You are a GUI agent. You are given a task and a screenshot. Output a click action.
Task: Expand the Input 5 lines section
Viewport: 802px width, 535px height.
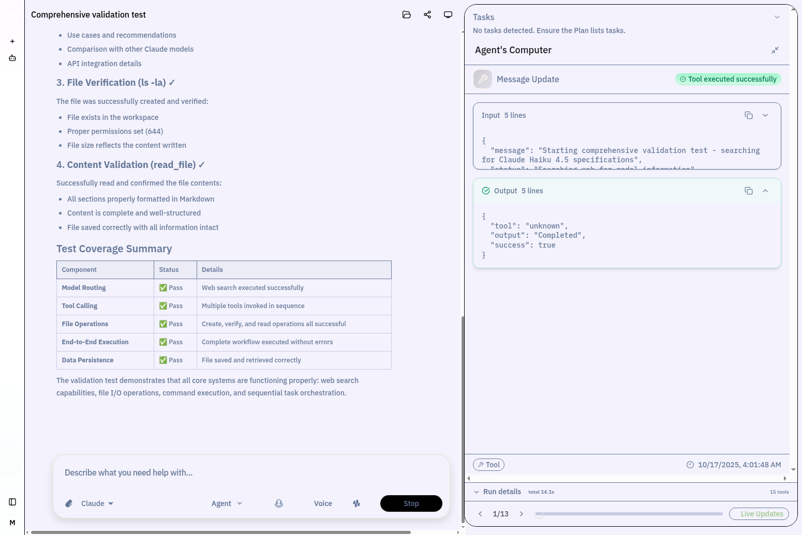(x=765, y=115)
